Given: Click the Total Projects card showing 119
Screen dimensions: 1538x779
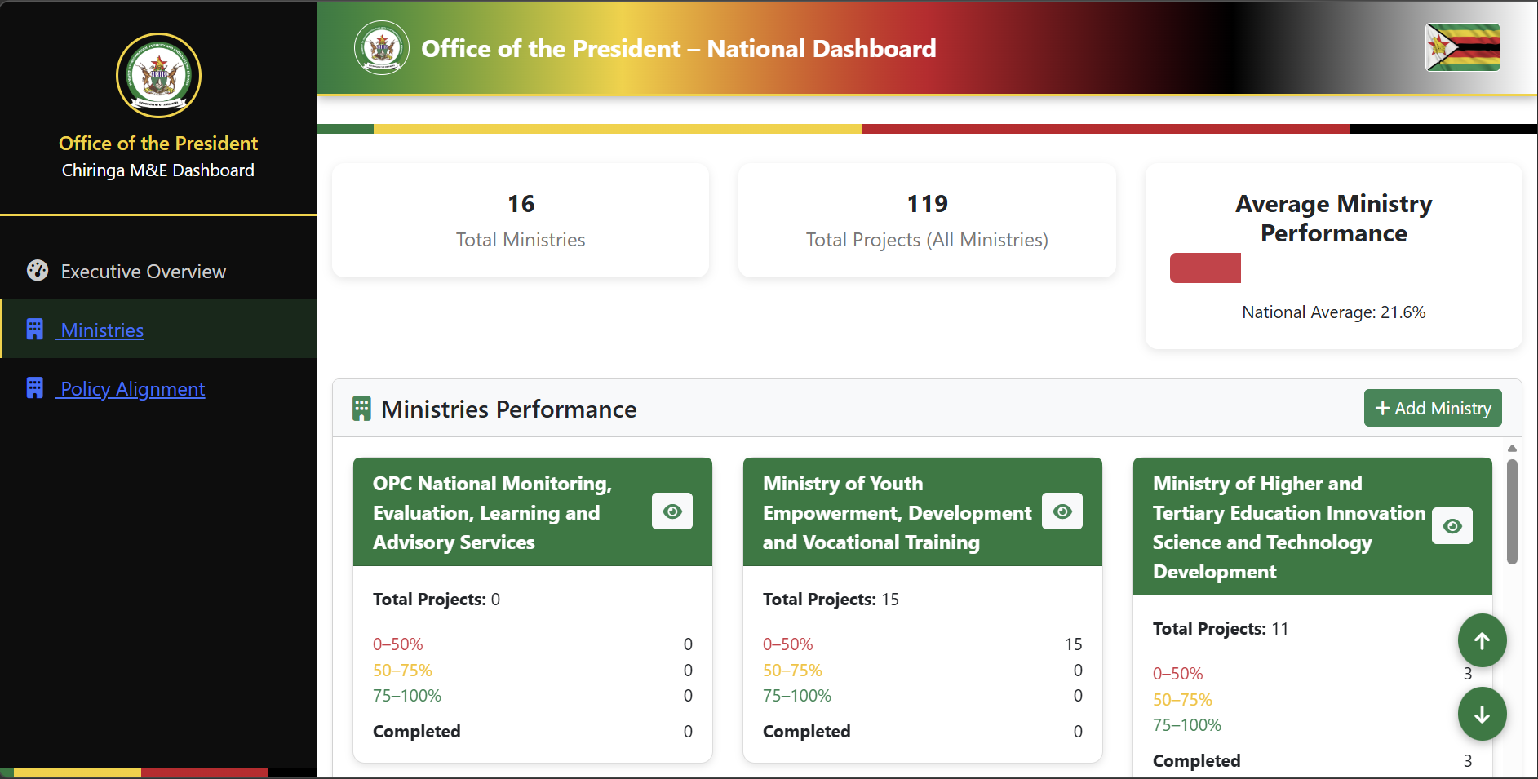Looking at the screenshot, I should pyautogui.click(x=926, y=219).
